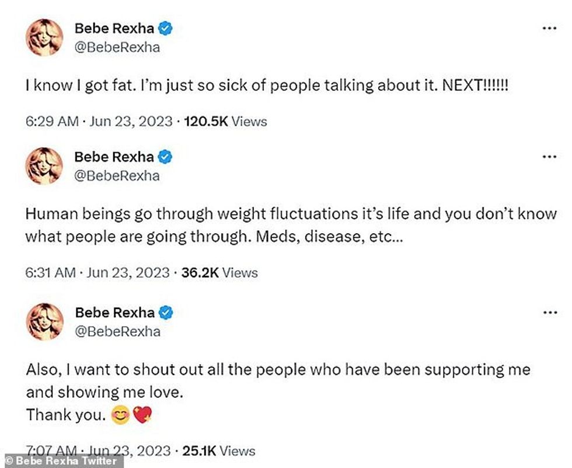
Task: Click the verified badge on the first tweet
Action: point(166,29)
